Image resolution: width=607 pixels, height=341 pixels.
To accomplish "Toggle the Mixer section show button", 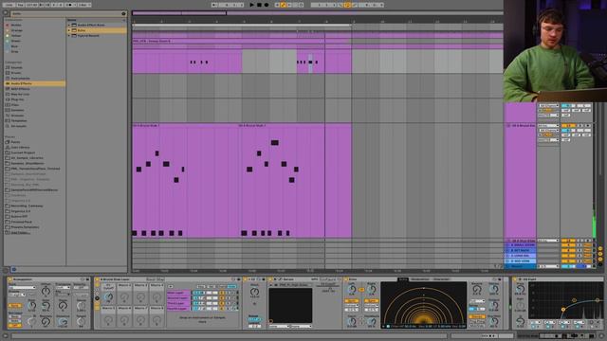I will tap(600, 260).
